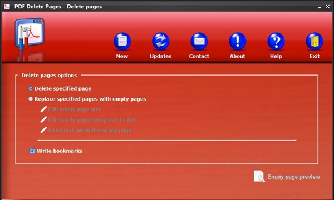Select Replace specified pages with empty pages
The height and width of the screenshot is (200, 334).
(x=31, y=99)
